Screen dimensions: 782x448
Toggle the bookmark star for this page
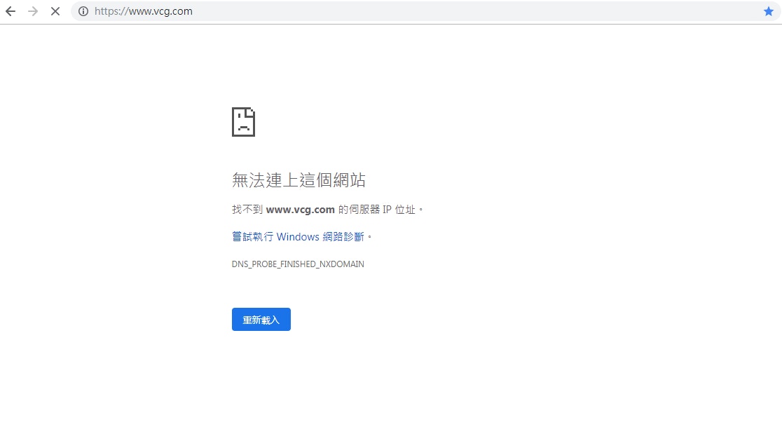tap(769, 11)
